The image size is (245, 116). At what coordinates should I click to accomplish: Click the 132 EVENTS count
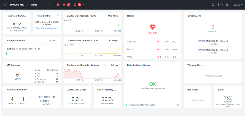coord(228,99)
